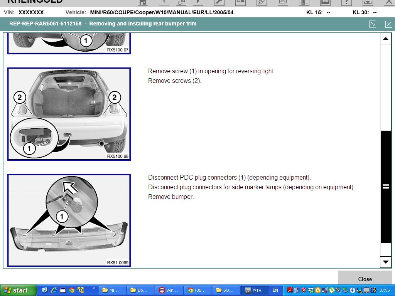Open the Windows start menu

pos(18,290)
